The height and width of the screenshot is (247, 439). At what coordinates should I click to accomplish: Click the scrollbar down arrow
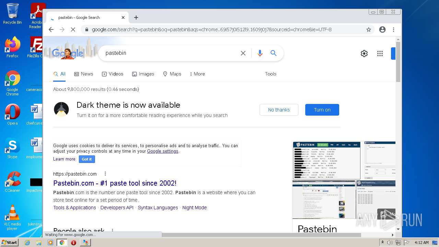398,229
